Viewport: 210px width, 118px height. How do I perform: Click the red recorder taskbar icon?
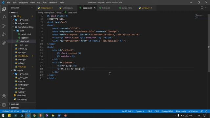66,115
